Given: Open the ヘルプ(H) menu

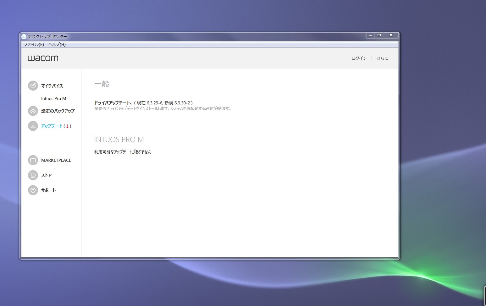Looking at the screenshot, I should [57, 45].
